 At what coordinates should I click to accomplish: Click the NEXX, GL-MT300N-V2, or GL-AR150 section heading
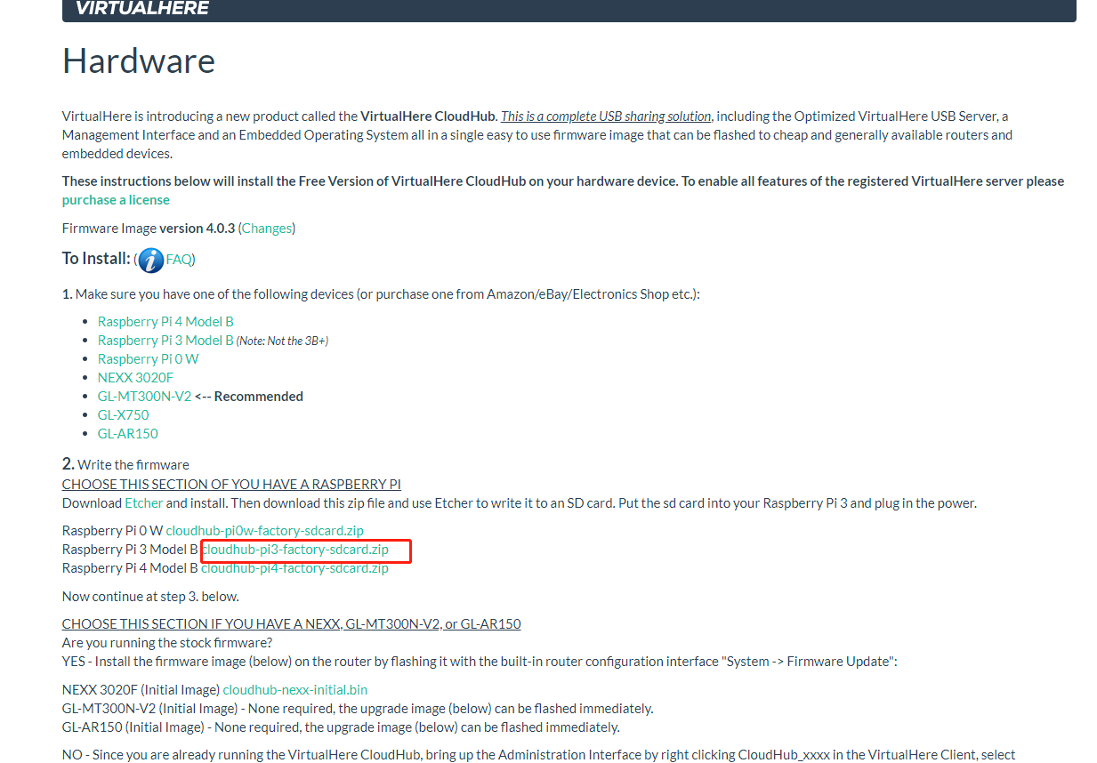coord(292,624)
